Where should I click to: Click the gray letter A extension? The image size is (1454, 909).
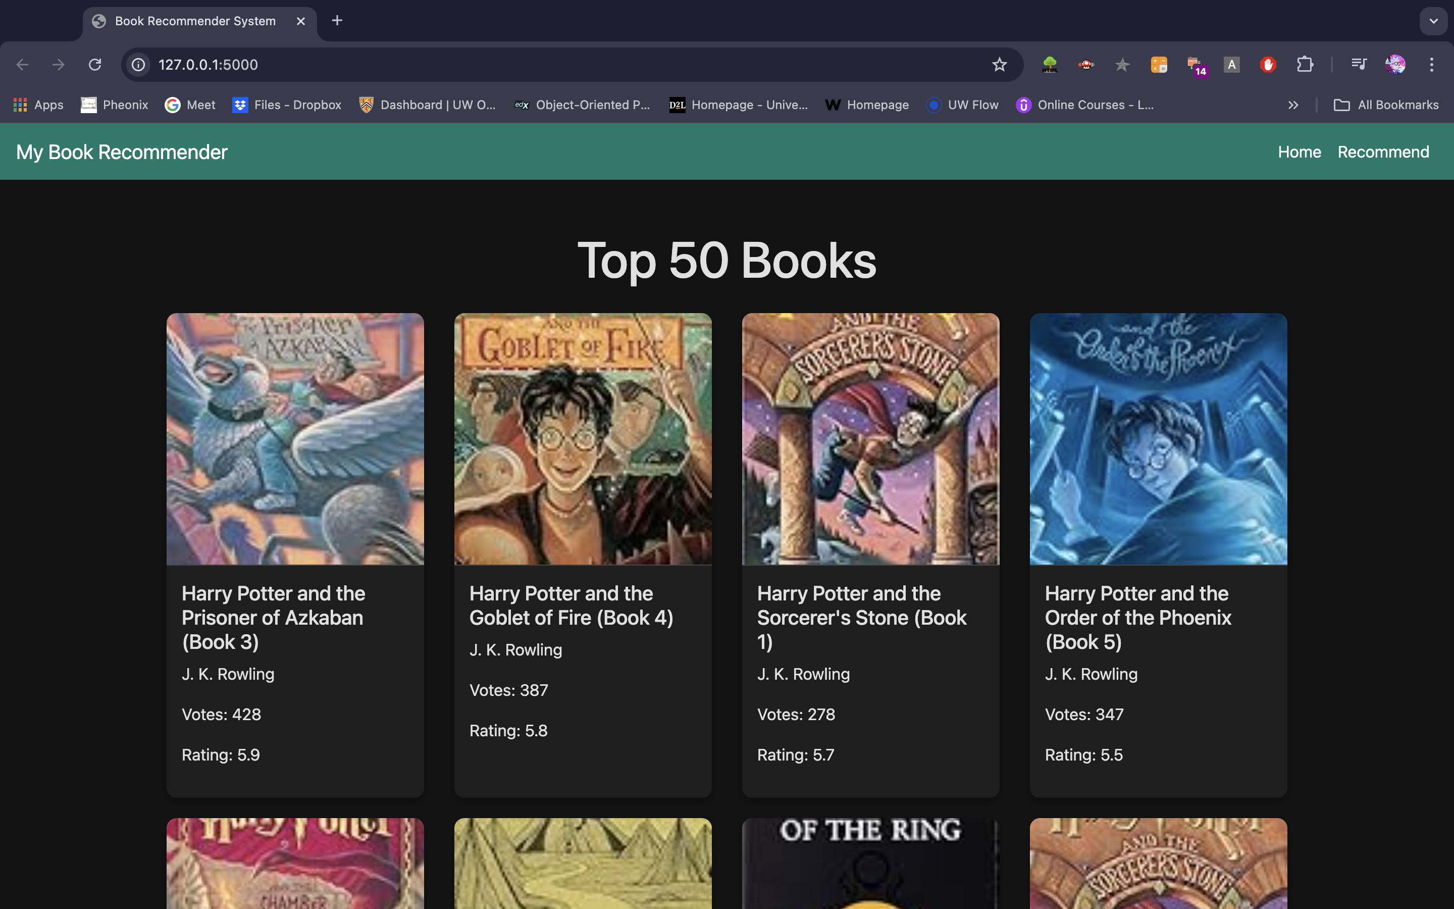pyautogui.click(x=1232, y=64)
